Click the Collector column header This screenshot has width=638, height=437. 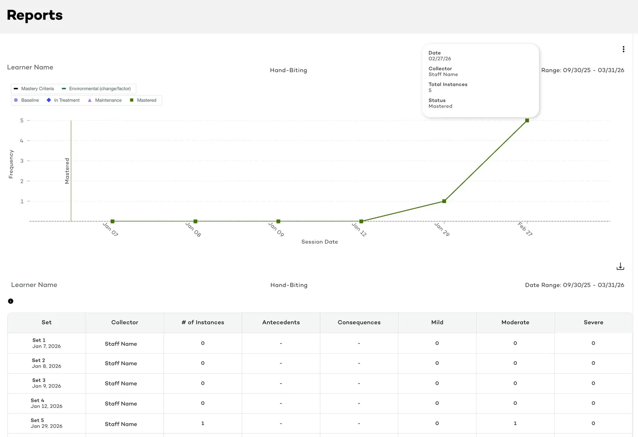(125, 323)
